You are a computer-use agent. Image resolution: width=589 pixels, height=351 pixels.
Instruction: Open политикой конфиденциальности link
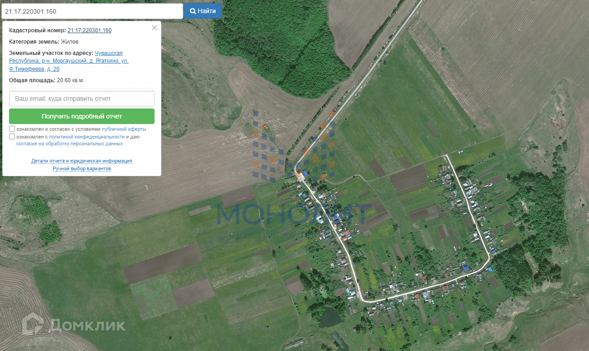[87, 136]
